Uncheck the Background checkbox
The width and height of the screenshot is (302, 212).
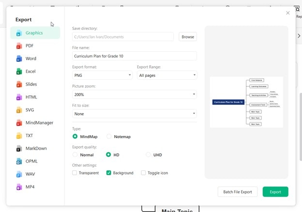point(108,172)
